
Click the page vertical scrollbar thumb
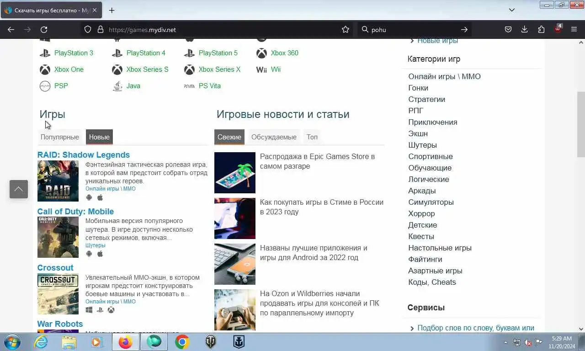coord(581,124)
